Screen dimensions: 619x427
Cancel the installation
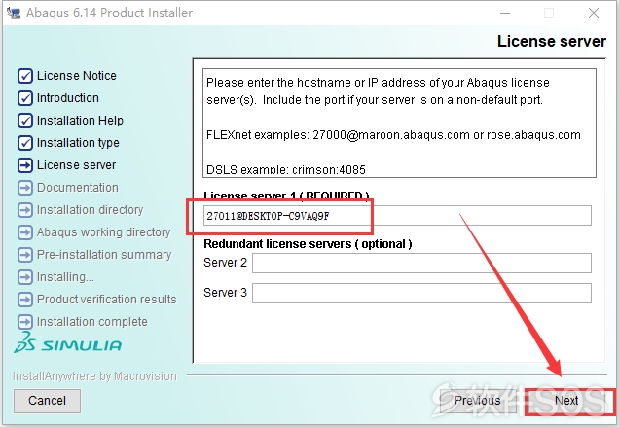47,401
